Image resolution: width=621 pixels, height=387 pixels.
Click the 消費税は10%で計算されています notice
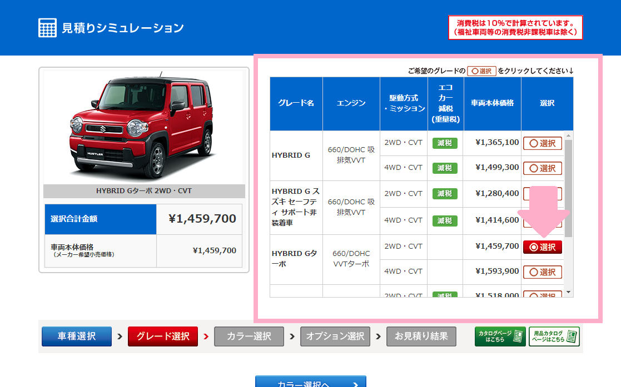click(x=515, y=28)
